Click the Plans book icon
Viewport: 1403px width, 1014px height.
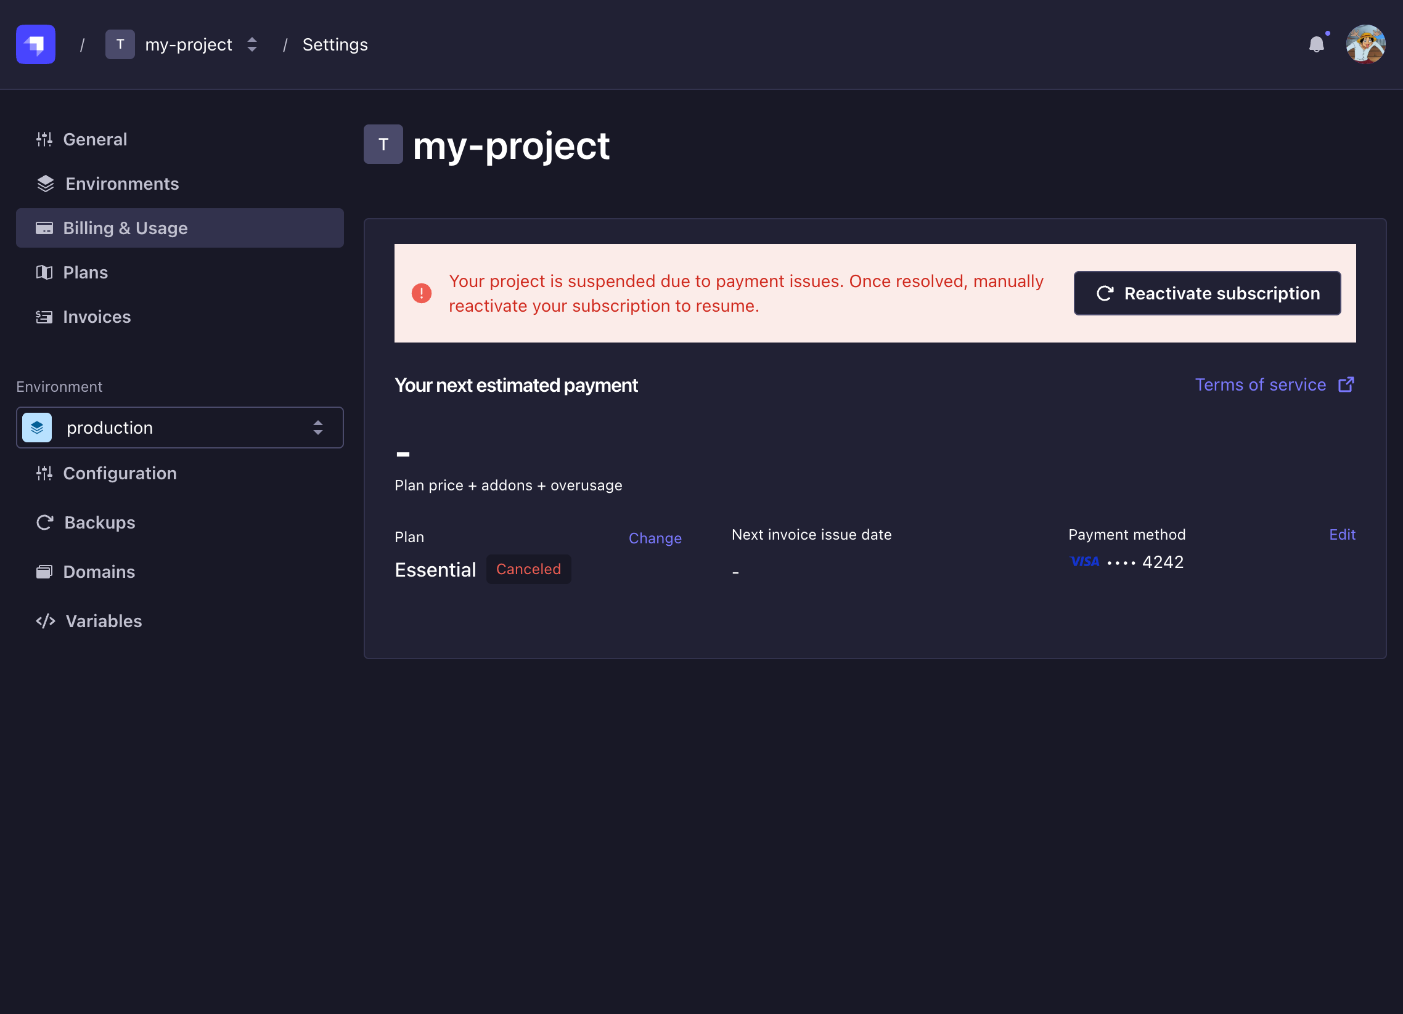[44, 273]
